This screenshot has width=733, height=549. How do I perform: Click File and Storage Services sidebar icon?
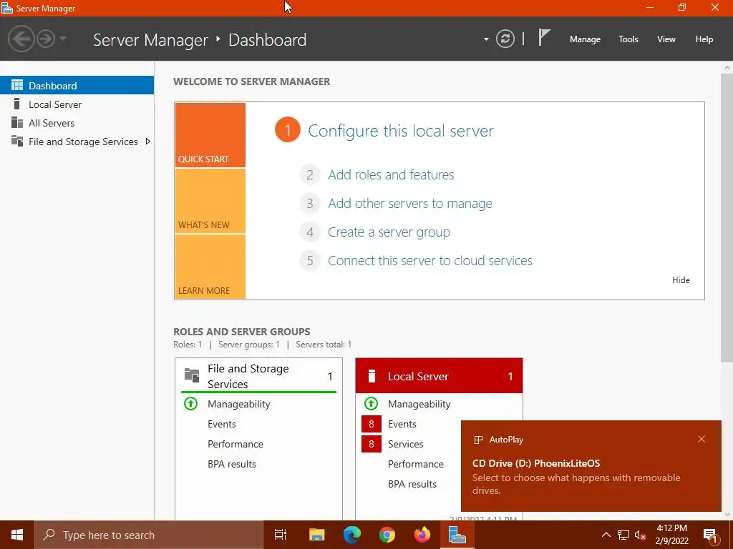click(x=17, y=141)
